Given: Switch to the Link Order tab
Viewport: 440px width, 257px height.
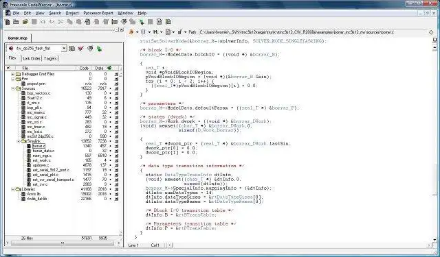Looking at the screenshot, I should coord(32,58).
